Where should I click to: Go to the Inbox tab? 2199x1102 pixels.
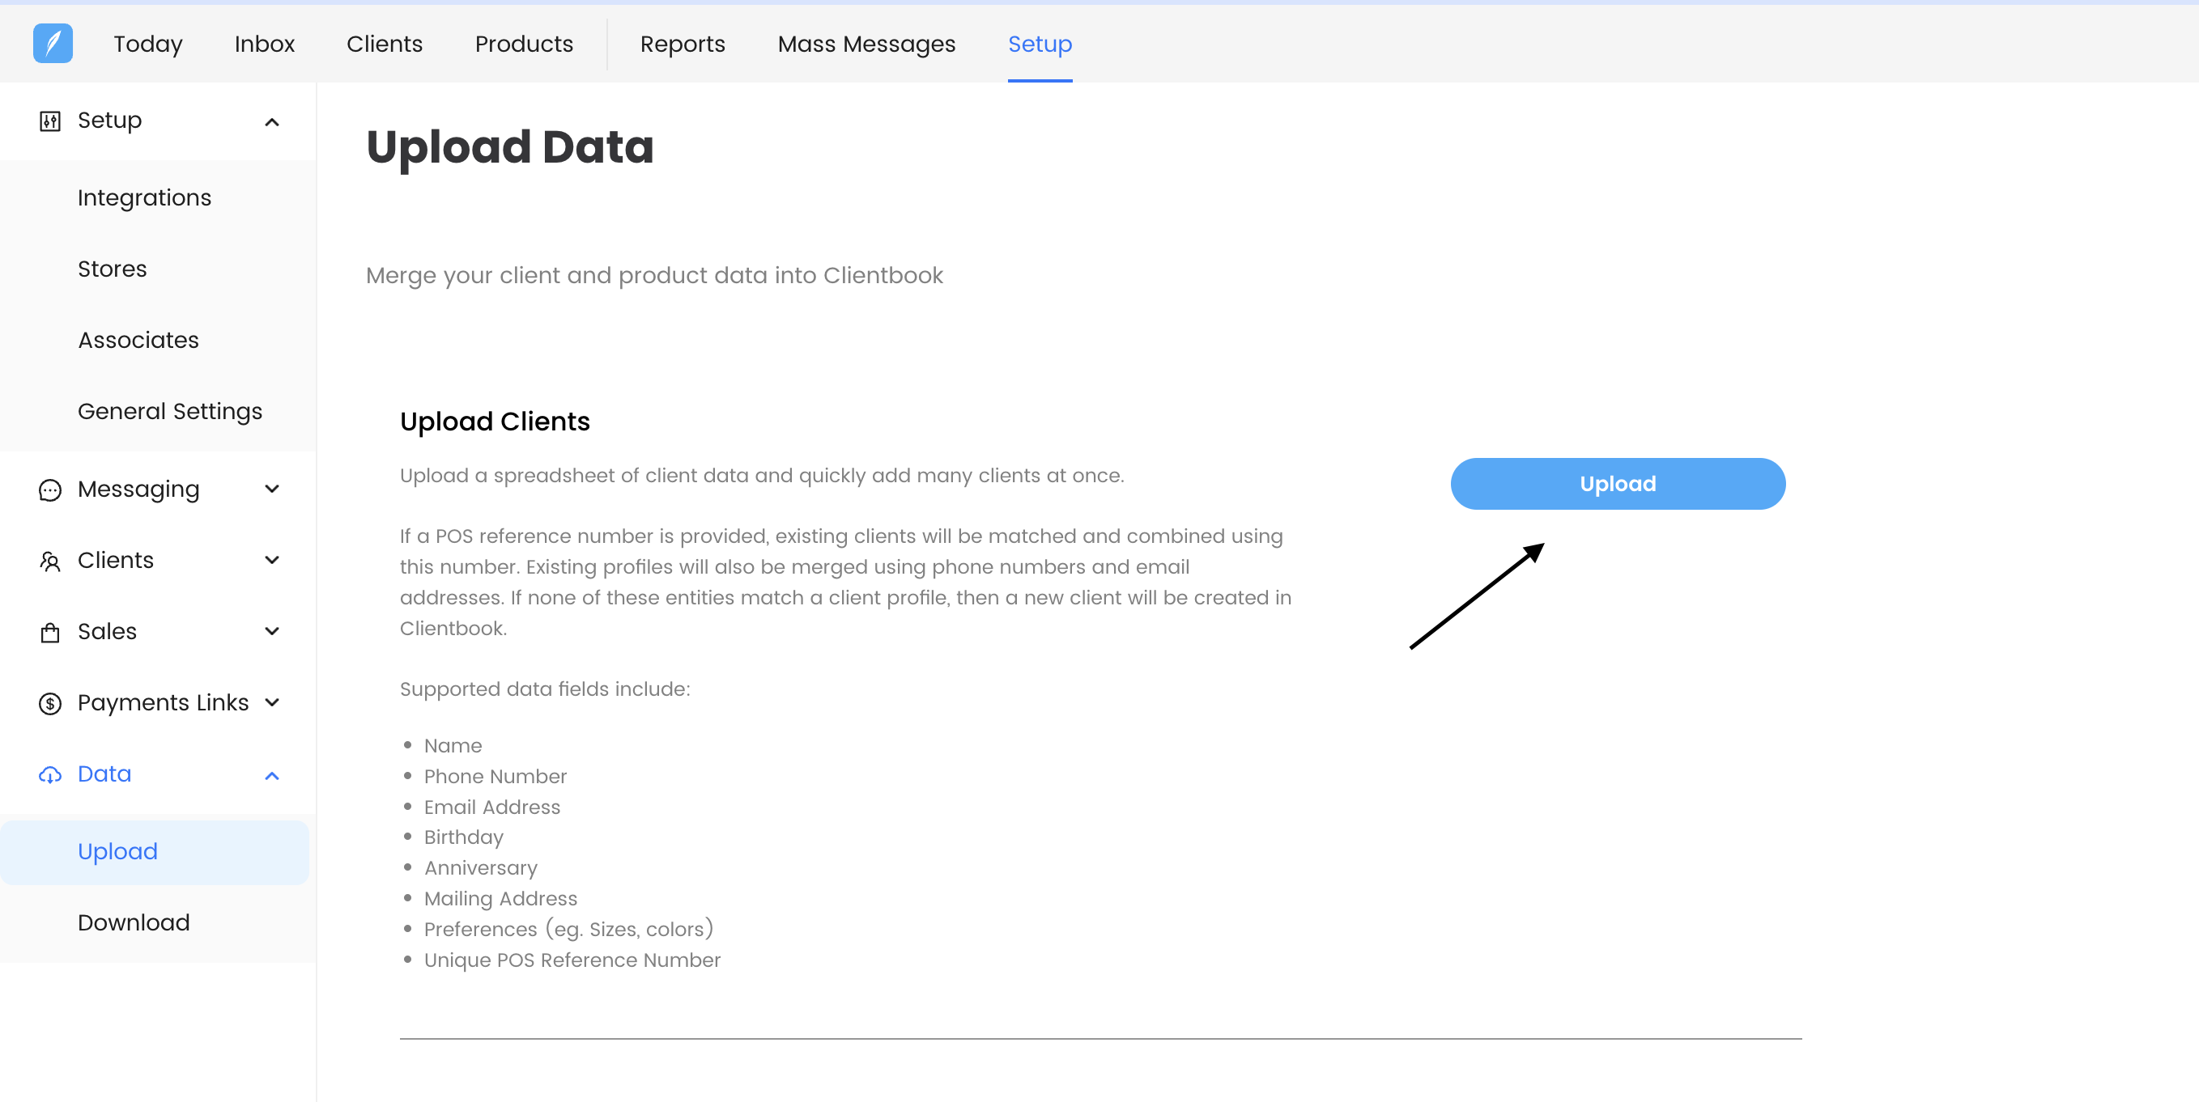click(x=265, y=44)
